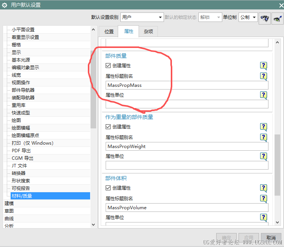Open the 单位制 dropdown
This screenshot has height=247, width=284.
[248, 17]
